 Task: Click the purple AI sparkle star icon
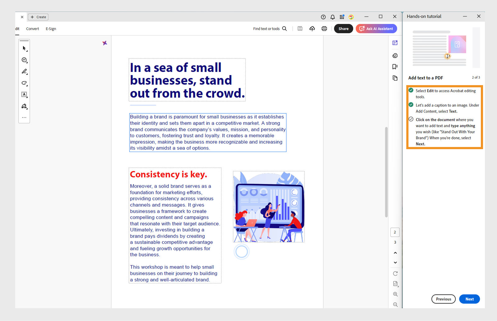(x=105, y=43)
